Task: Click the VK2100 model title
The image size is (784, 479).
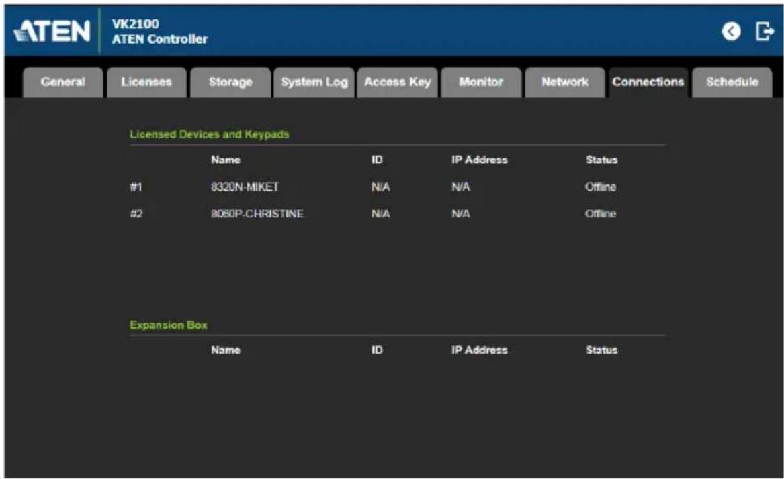Action: [x=136, y=24]
